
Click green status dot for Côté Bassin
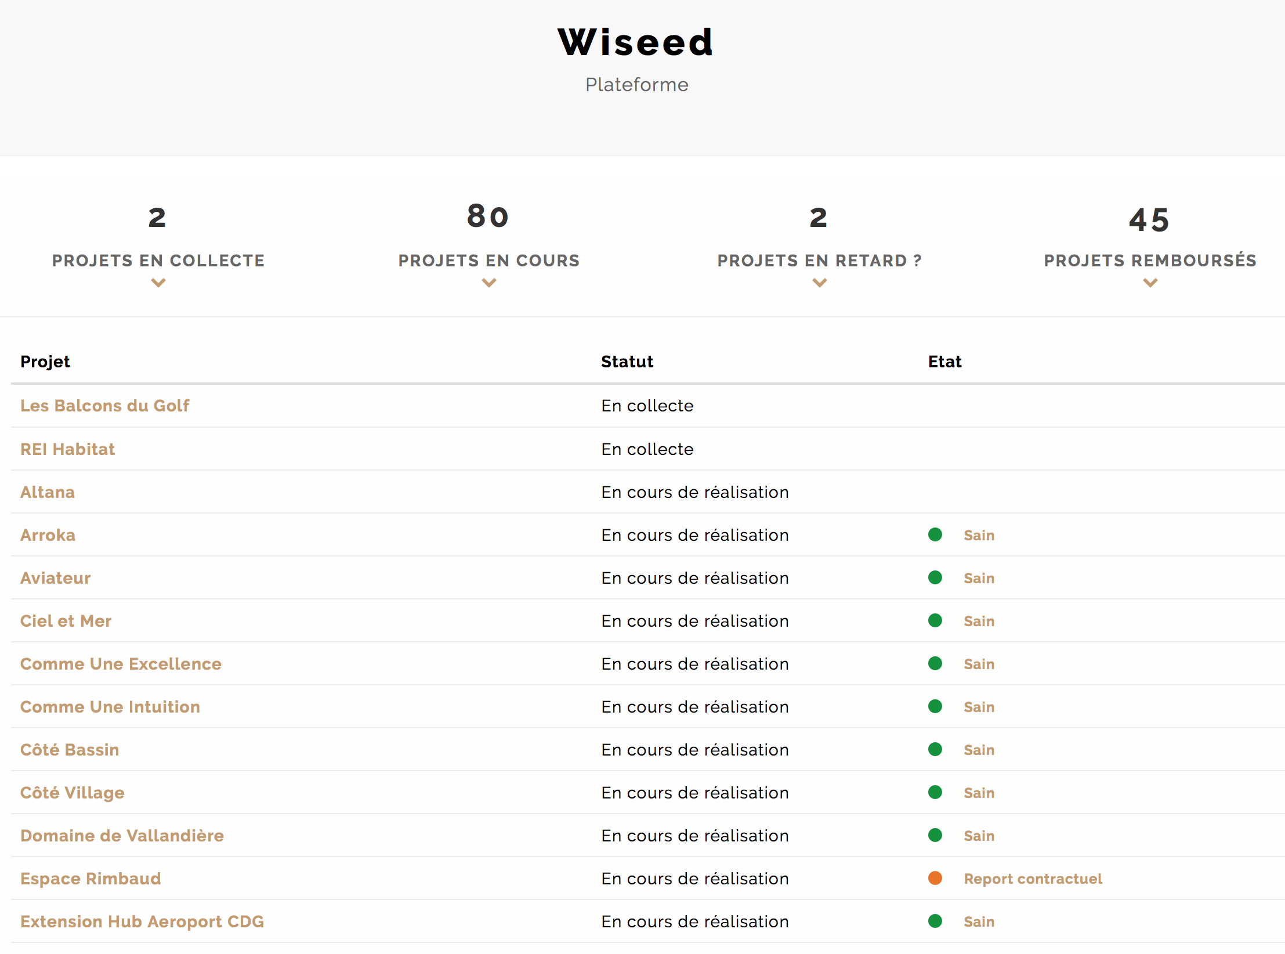click(935, 749)
